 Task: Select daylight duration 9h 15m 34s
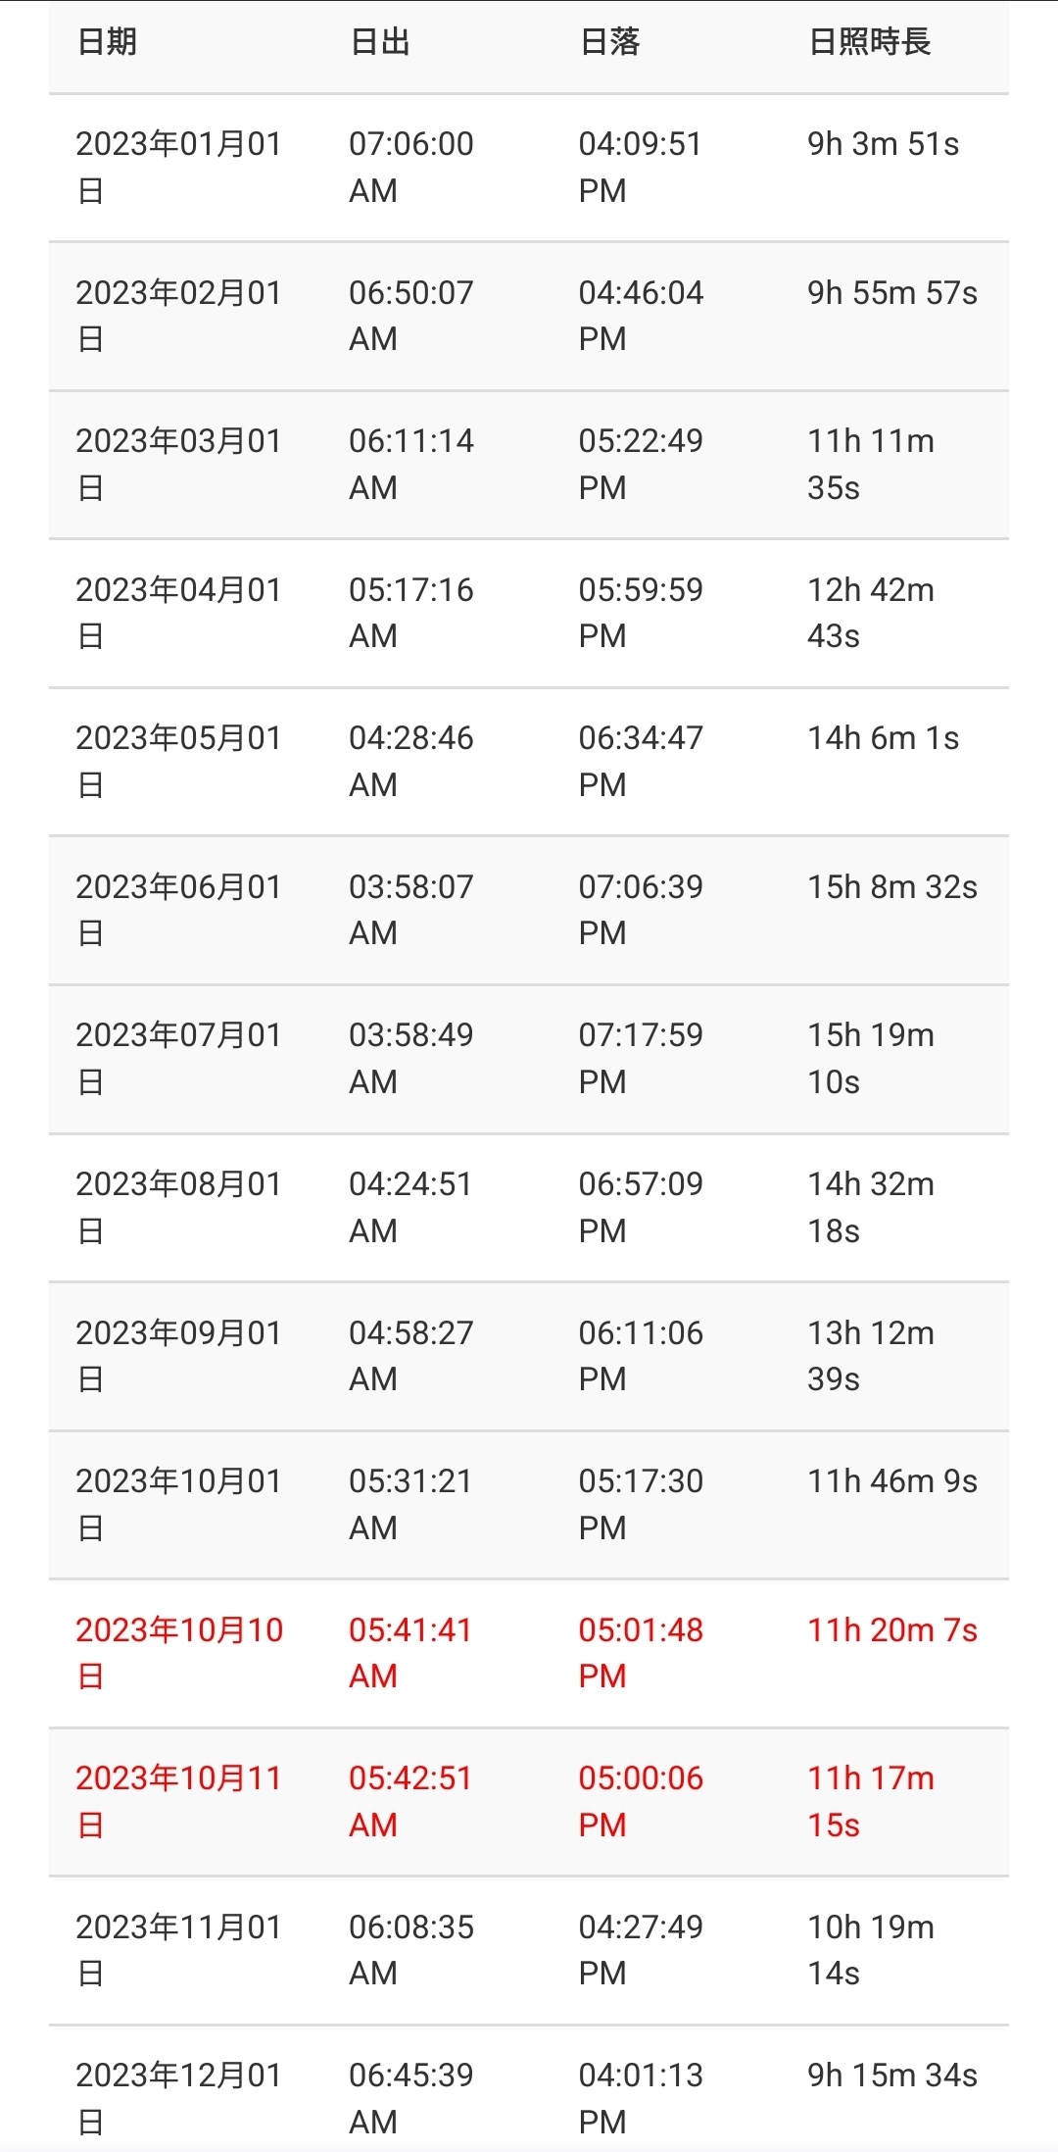[891, 2076]
